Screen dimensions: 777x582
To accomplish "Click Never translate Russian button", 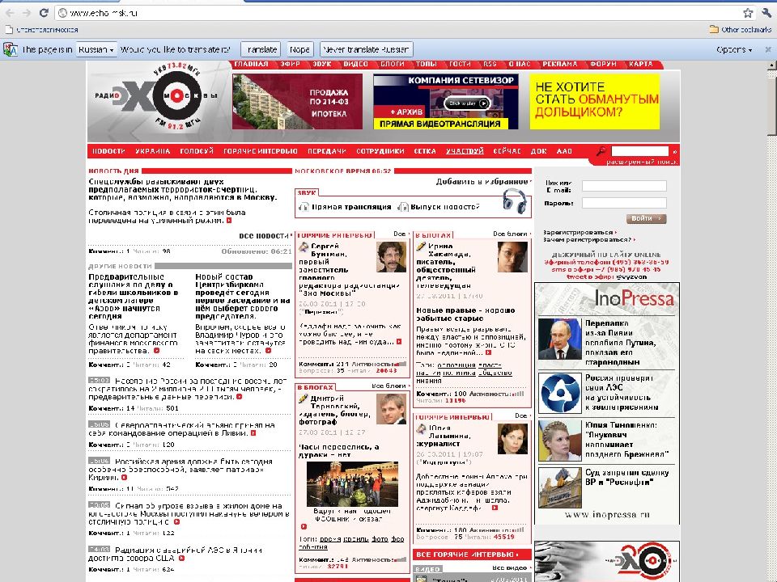I will coord(367,49).
